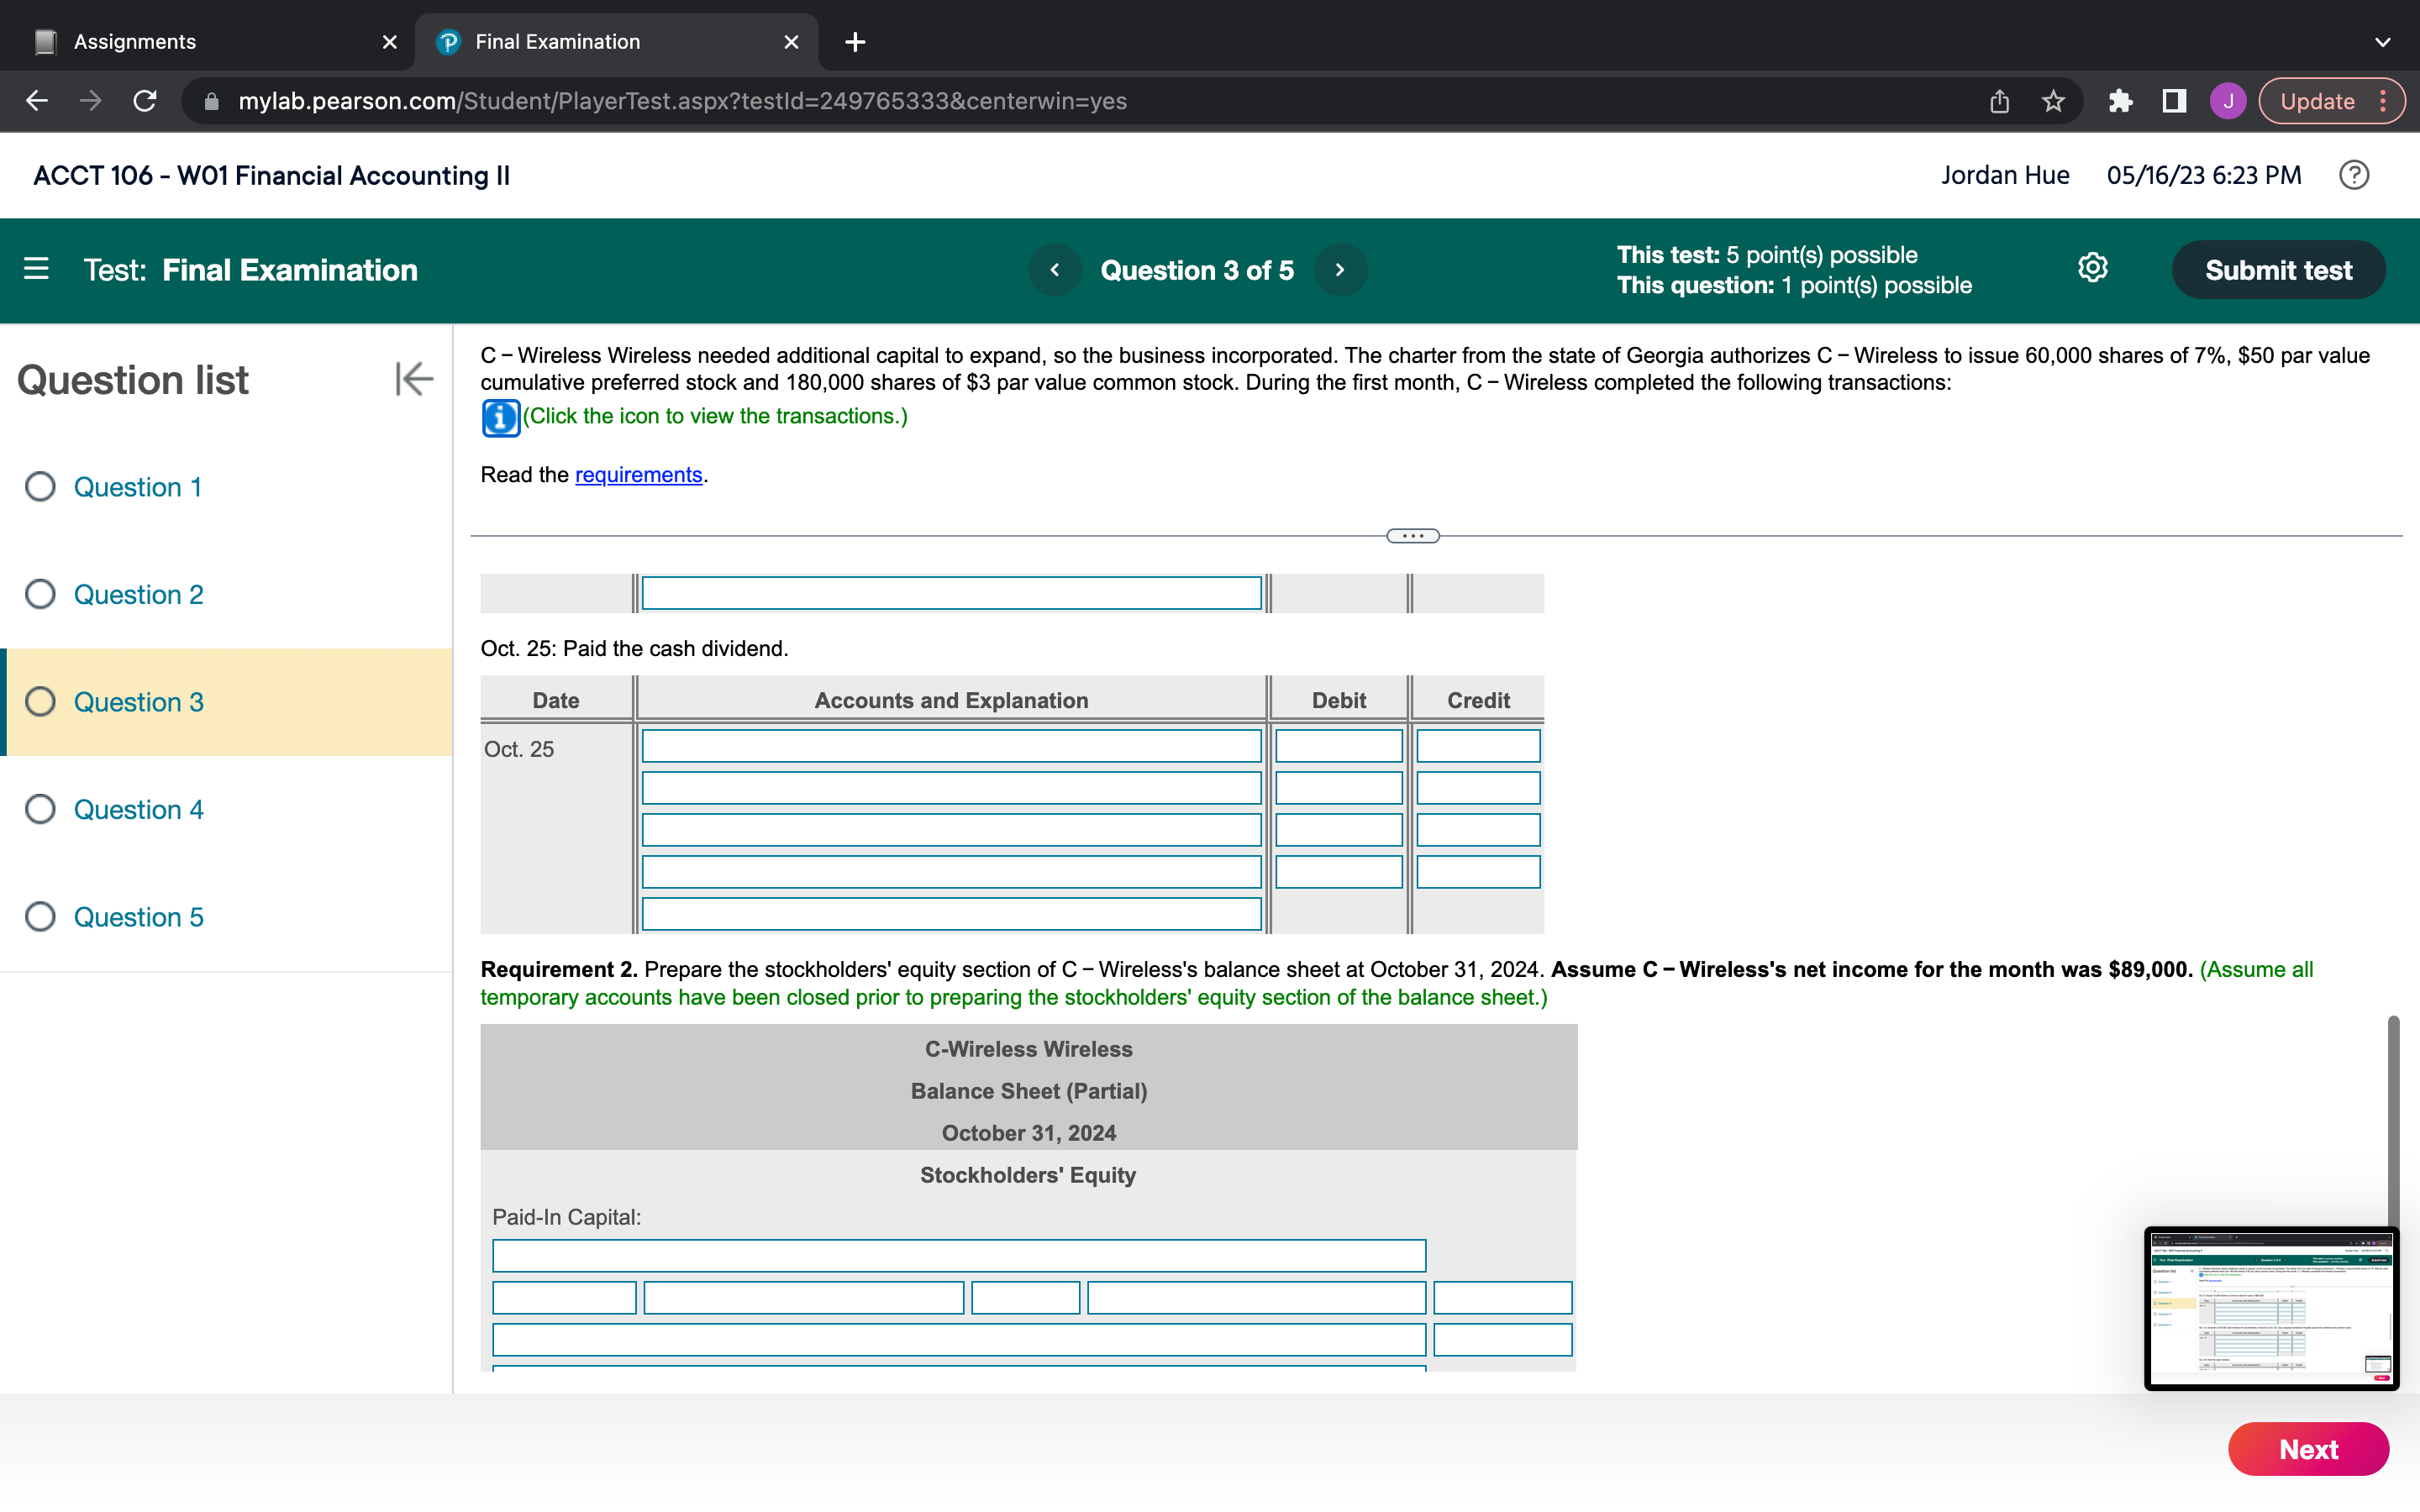
Task: Open the browser extensions puzzle icon
Action: point(2119,101)
